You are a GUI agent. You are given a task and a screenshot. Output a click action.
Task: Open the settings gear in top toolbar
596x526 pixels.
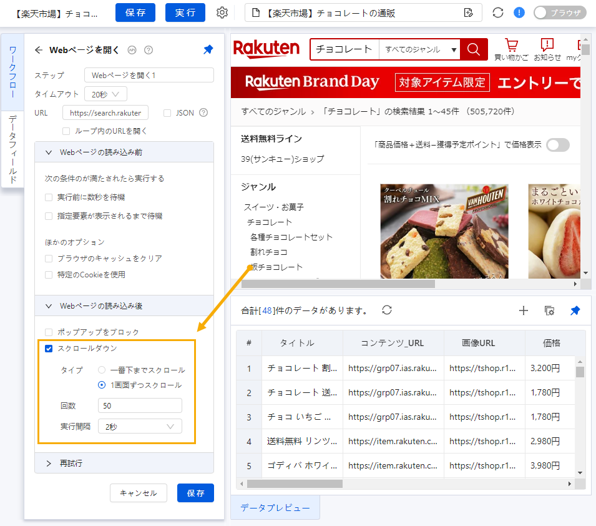click(222, 12)
